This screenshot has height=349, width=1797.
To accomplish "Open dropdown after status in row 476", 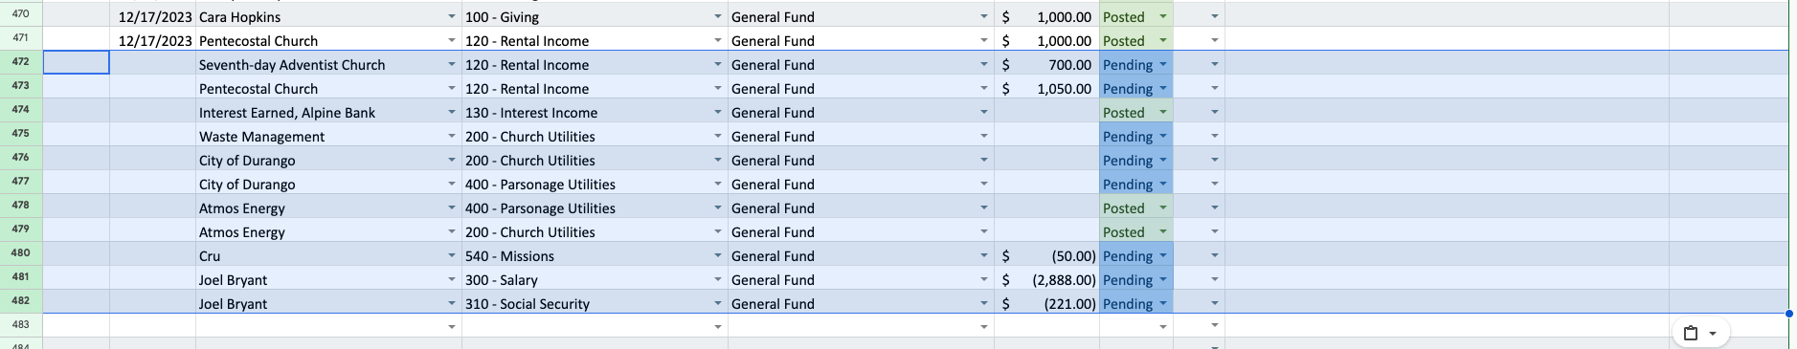I will pos(1215,160).
